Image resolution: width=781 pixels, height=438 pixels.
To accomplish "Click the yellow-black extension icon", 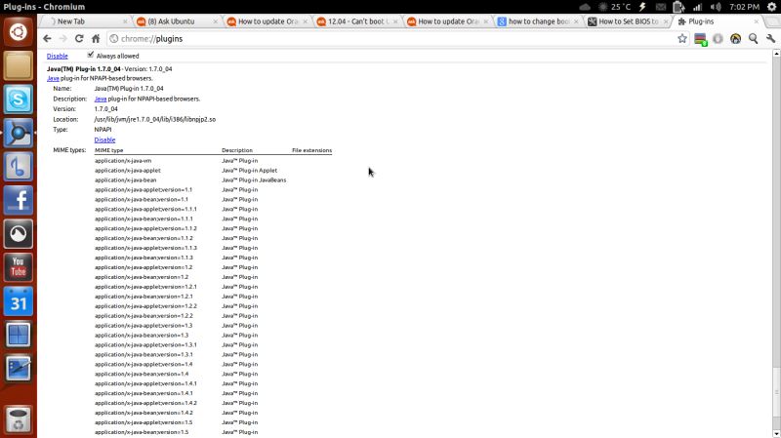I will [x=735, y=38].
